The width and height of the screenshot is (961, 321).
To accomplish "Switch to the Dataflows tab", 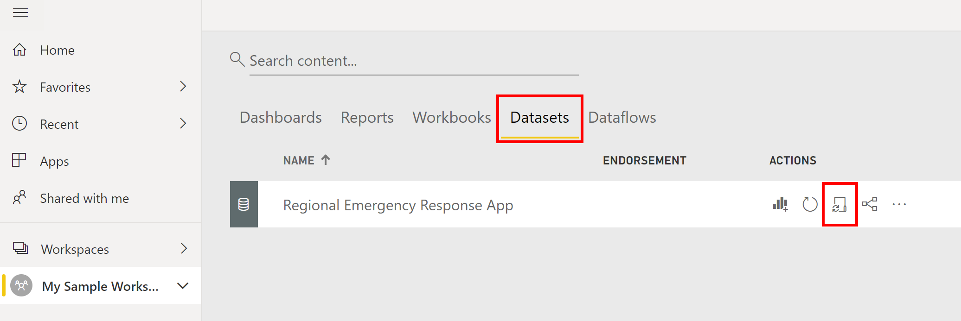I will point(622,118).
